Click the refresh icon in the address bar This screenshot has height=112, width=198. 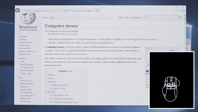(68, 11)
